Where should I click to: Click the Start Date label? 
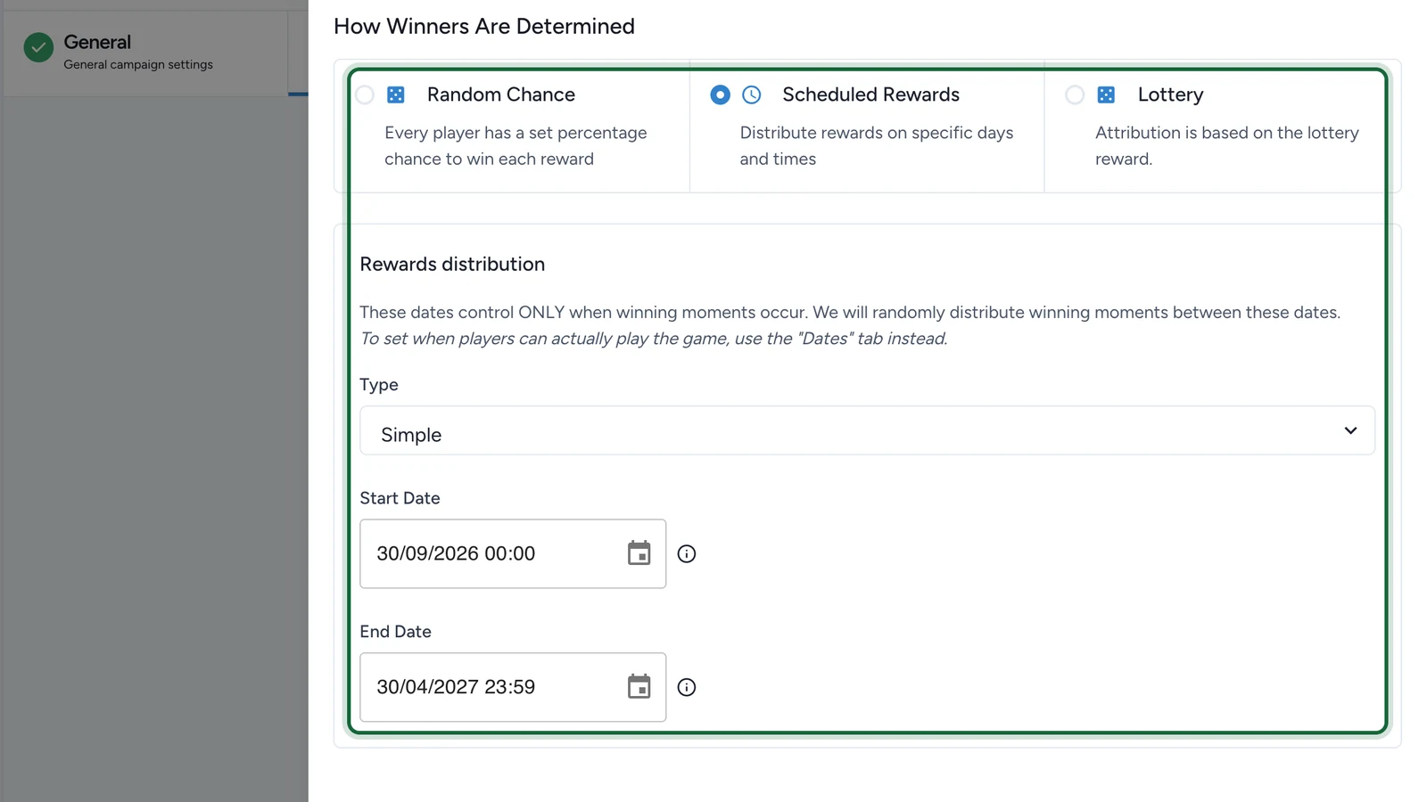(x=400, y=498)
